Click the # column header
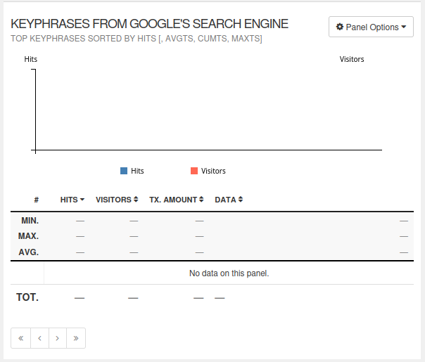The width and height of the screenshot is (425, 362). [x=36, y=200]
